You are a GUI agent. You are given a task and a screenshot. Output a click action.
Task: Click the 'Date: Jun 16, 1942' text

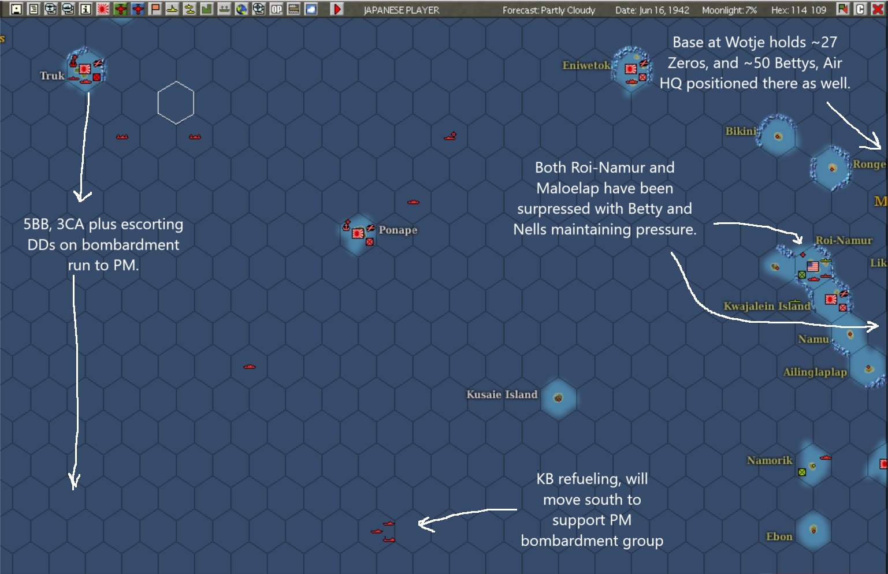point(652,10)
